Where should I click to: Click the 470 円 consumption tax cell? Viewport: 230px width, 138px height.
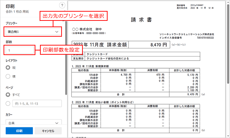(x=160, y=75)
